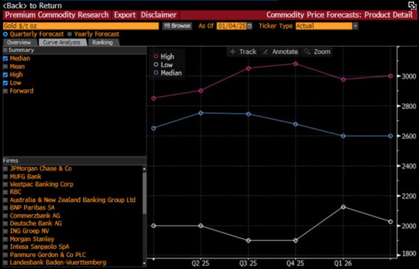This screenshot has width=419, height=269.
Task: Check the Westpac Banking Corp firm
Action: 6,184
